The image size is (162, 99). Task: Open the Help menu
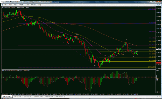pos(40,5)
